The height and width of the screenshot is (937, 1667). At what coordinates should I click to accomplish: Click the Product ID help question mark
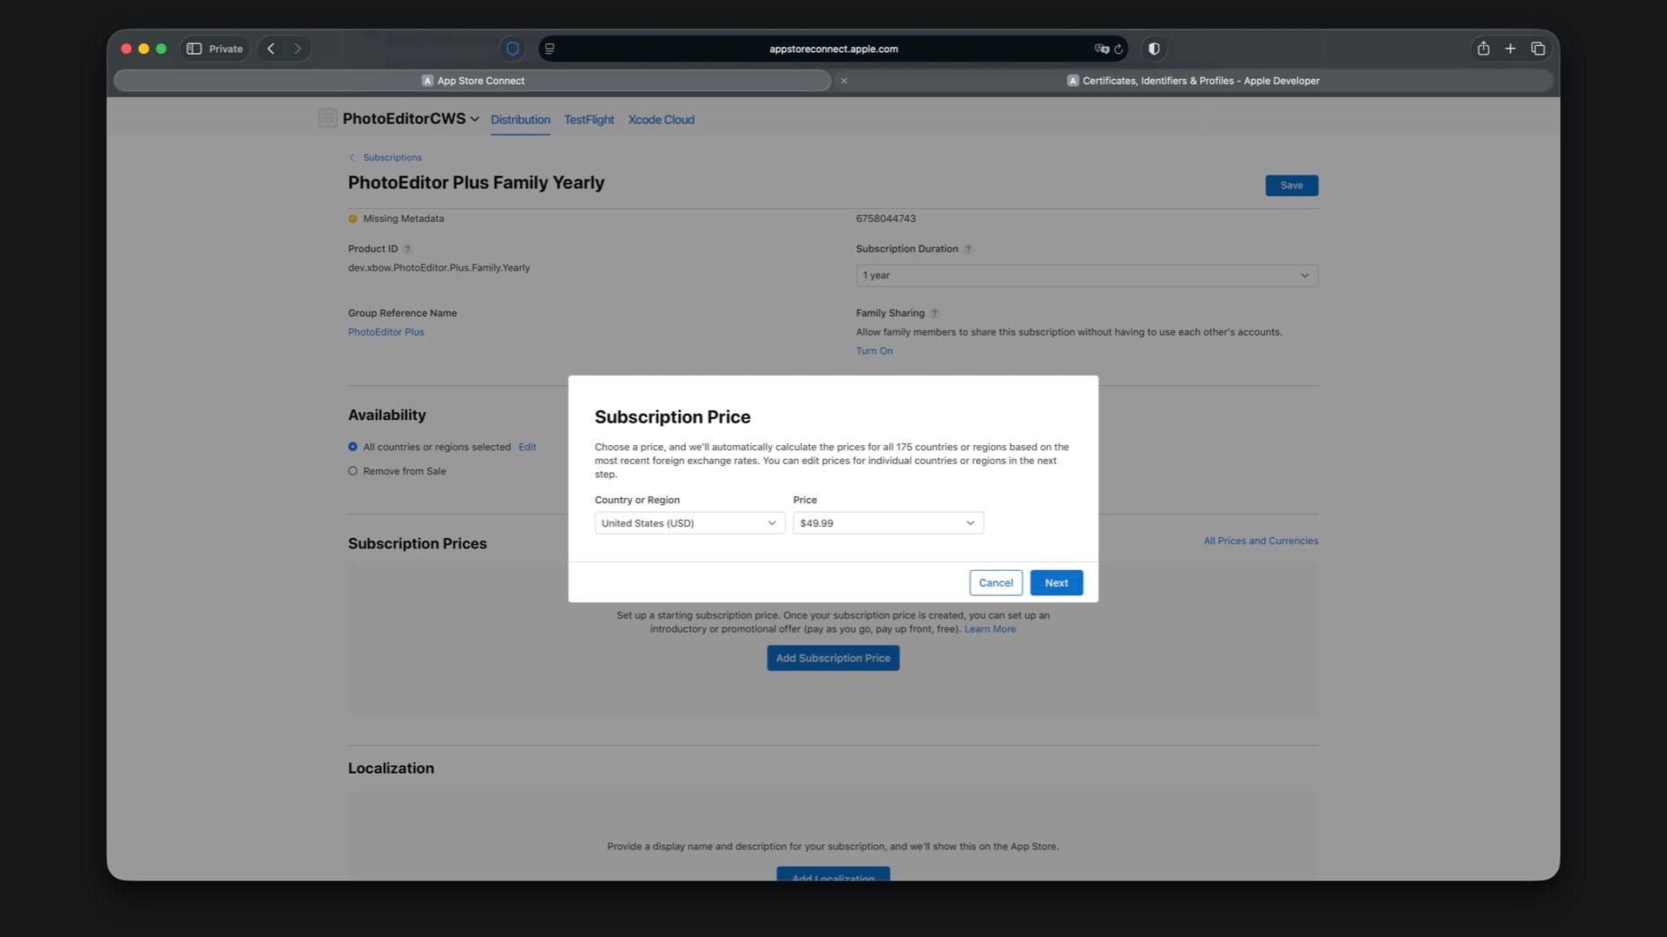pos(407,249)
